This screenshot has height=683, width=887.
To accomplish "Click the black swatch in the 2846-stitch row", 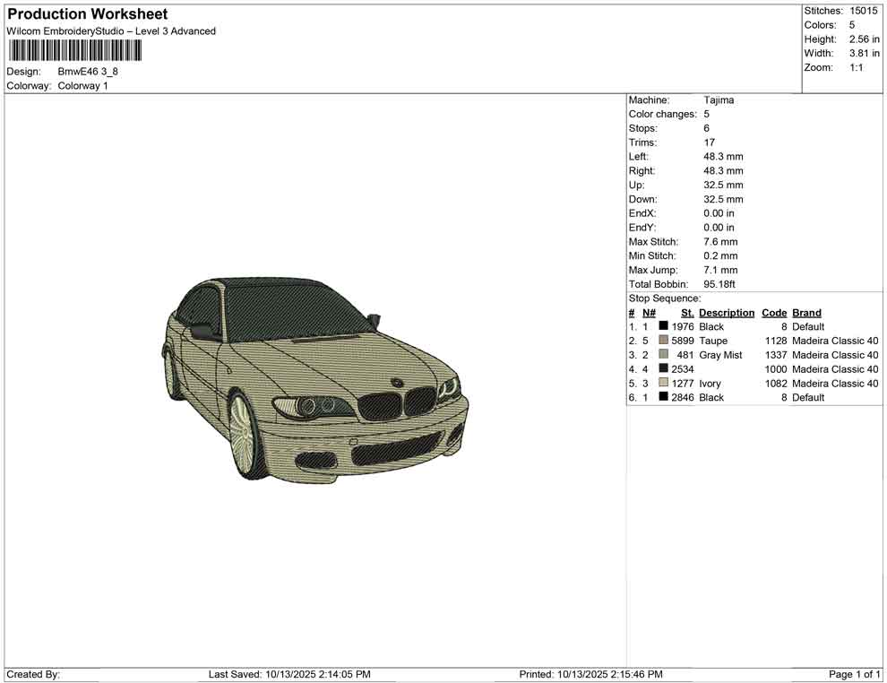I will click(663, 398).
